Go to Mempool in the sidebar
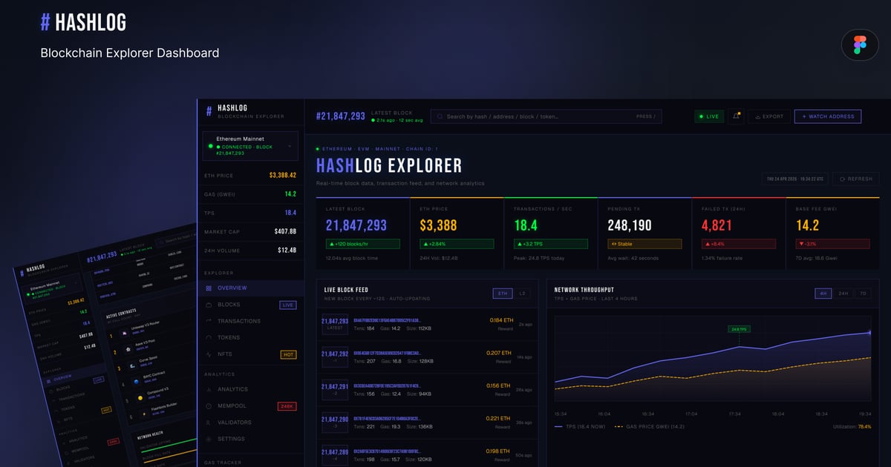This screenshot has height=467, width=891. pyautogui.click(x=250, y=405)
